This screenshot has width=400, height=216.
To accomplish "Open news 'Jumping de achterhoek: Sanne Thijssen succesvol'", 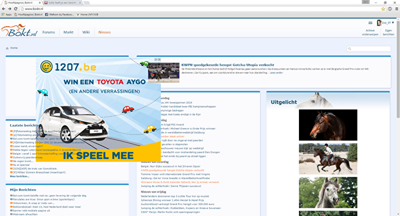I will [171, 186].
